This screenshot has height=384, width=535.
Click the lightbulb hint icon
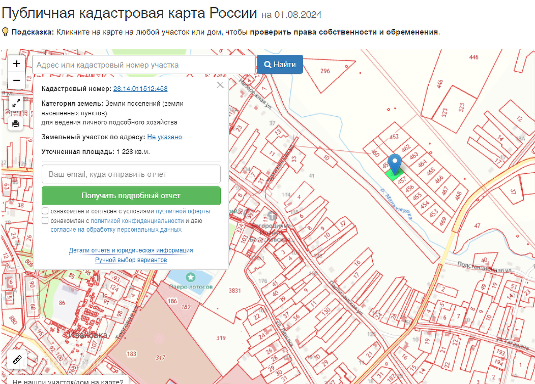pos(5,32)
